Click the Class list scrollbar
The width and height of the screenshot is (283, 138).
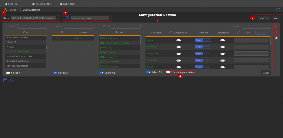pos(46,47)
